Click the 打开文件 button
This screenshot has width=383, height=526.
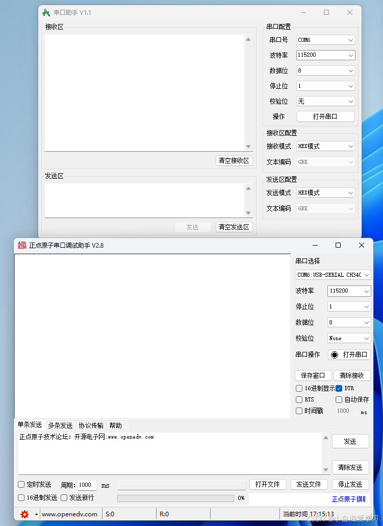coord(268,485)
